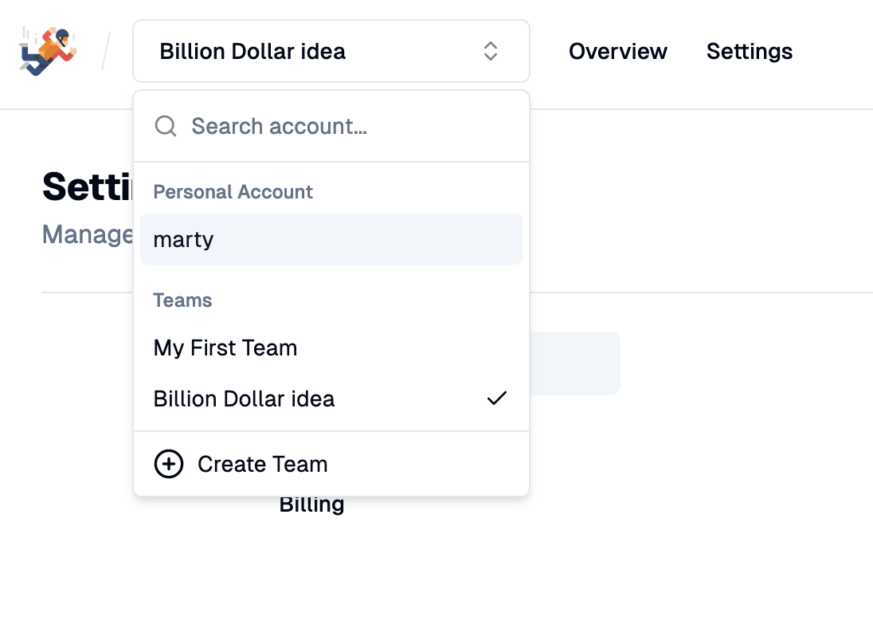This screenshot has height=636, width=873.
Task: Collapse the Billion Dollar idea account selector
Action: pyautogui.click(x=331, y=51)
